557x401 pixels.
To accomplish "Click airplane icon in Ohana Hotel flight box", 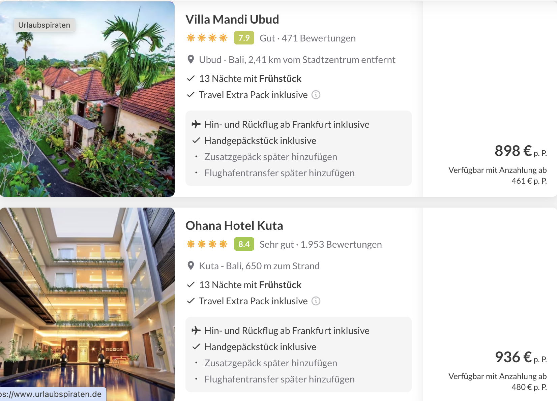I will tap(196, 331).
